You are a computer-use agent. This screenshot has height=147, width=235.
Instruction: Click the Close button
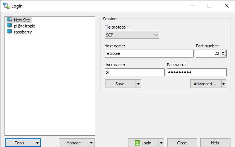click(182, 143)
